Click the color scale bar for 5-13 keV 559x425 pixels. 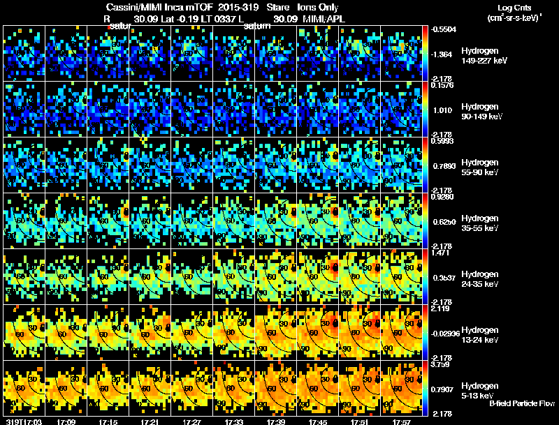(425, 389)
